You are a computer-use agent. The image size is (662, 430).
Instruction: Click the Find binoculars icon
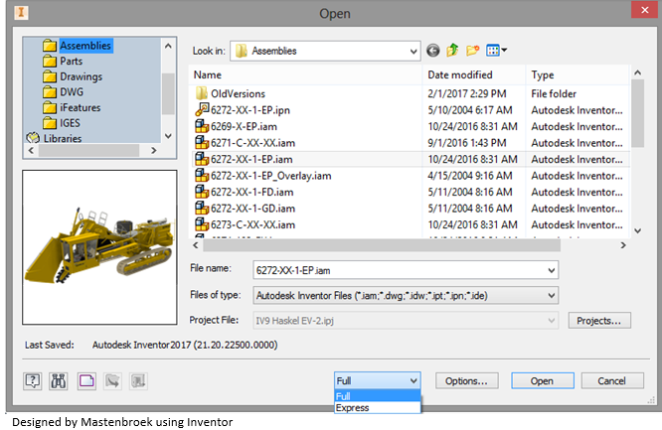tap(59, 381)
